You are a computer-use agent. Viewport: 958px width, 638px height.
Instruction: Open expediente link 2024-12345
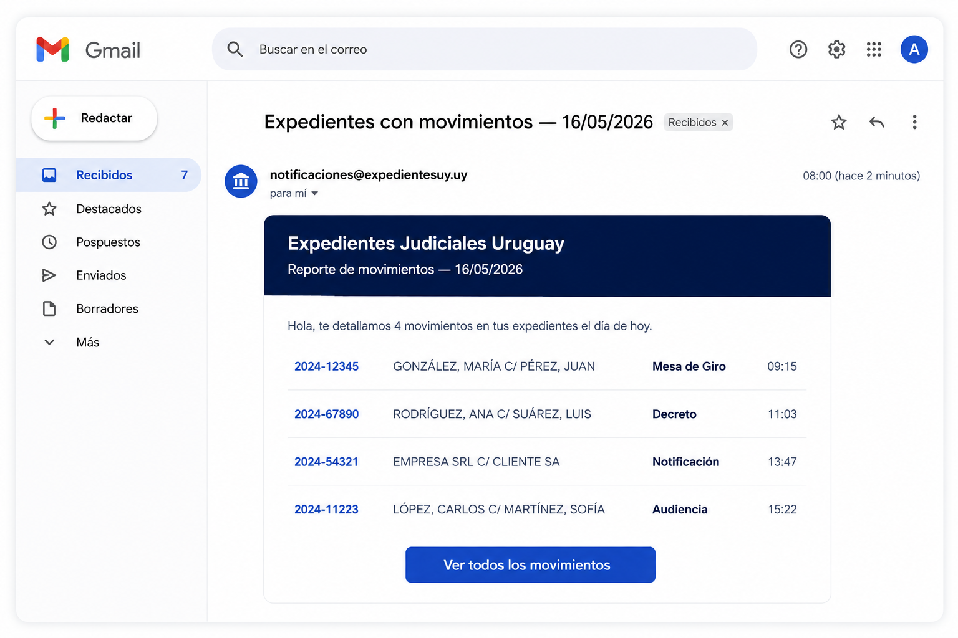(x=326, y=366)
